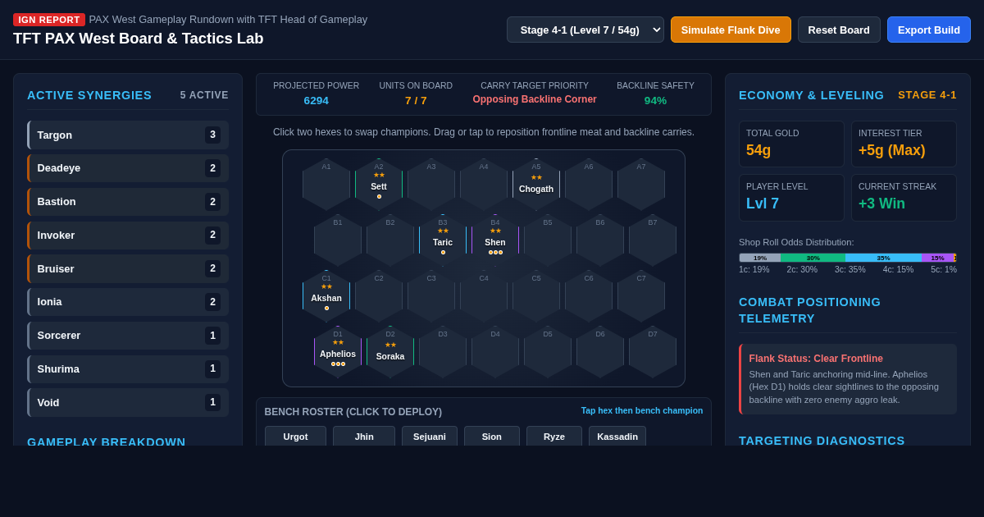Select the Targon synergy row
Viewport: 984px width, 517px height.
[x=128, y=135]
